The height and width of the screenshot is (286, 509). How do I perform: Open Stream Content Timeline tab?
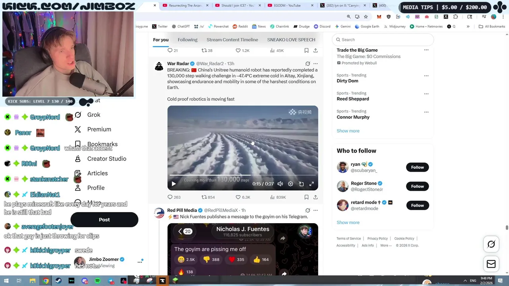click(x=232, y=40)
